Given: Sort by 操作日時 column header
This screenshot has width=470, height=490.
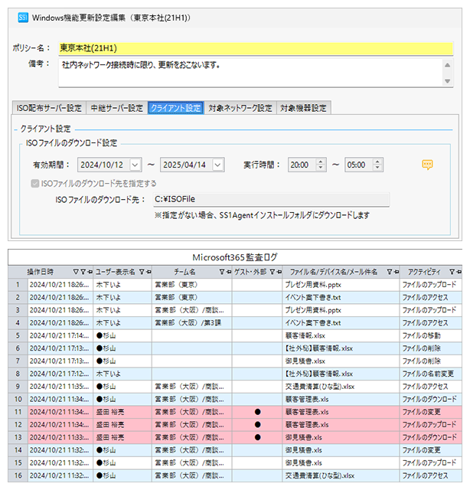Looking at the screenshot, I should point(41,272).
